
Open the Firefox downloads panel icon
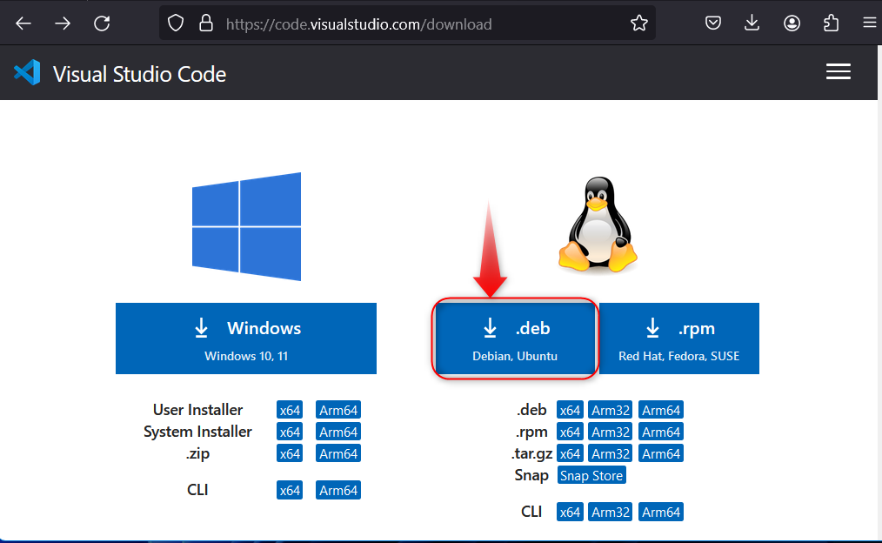[752, 23]
